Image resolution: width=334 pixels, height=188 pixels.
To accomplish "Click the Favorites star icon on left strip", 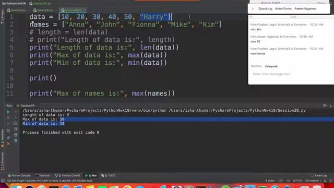I will 2,146.
